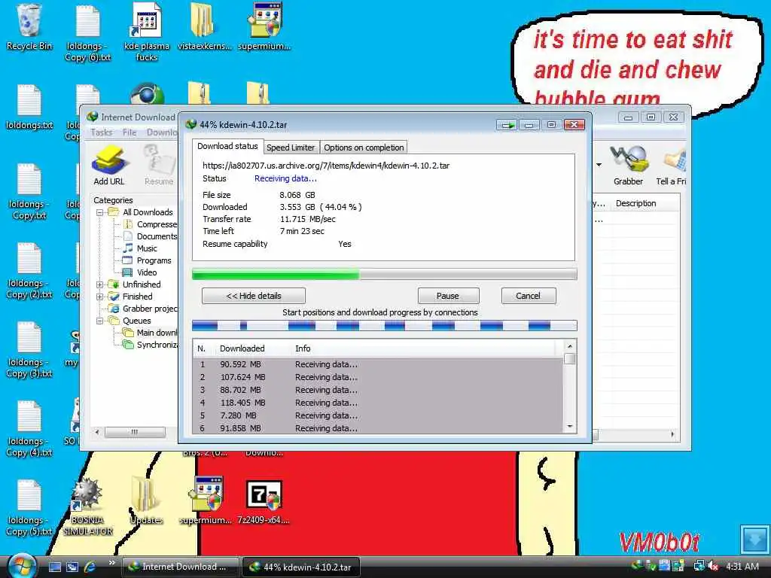Switch to 44% kdewin-4.10.2.tar taskbar button
This screenshot has width=771, height=578.
(301, 567)
